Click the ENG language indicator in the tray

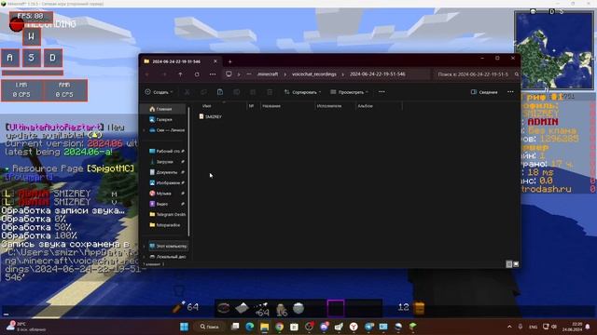tap(533, 327)
